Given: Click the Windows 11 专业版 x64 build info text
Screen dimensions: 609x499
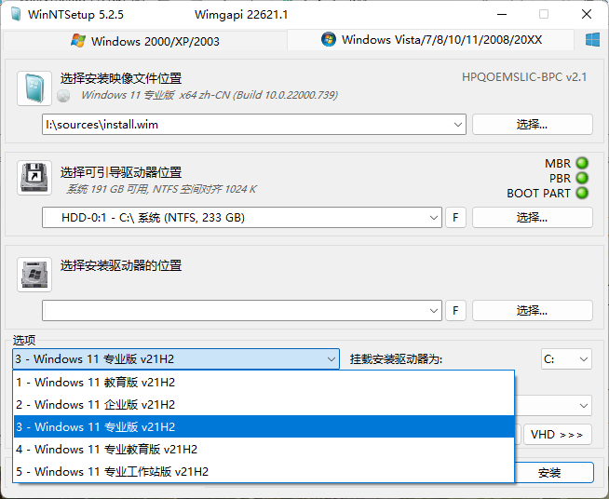Looking at the screenshot, I should (210, 95).
